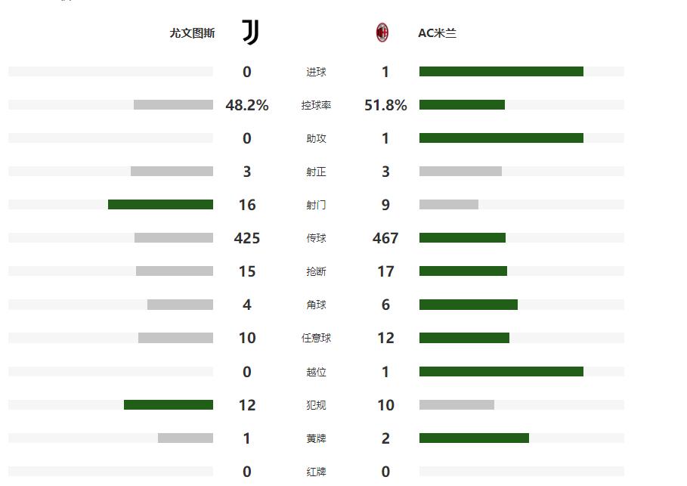
Task: Click the AC Milan club crest icon
Action: coord(382,33)
